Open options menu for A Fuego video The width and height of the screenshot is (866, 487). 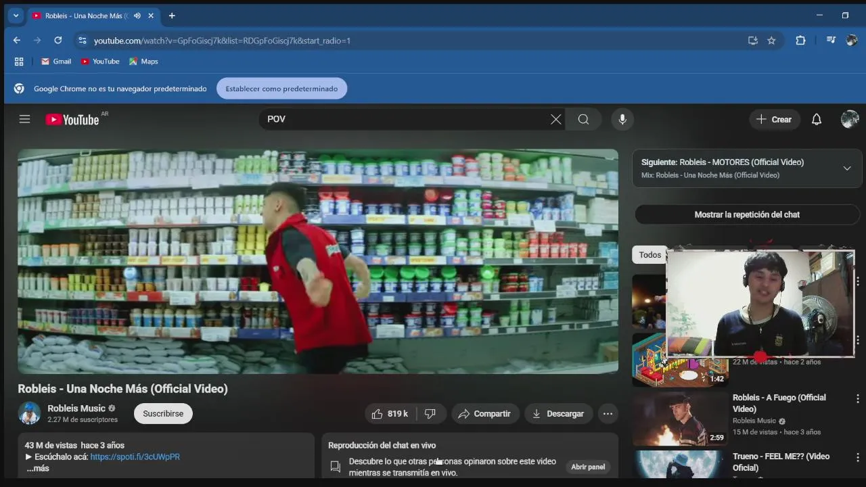click(x=857, y=399)
